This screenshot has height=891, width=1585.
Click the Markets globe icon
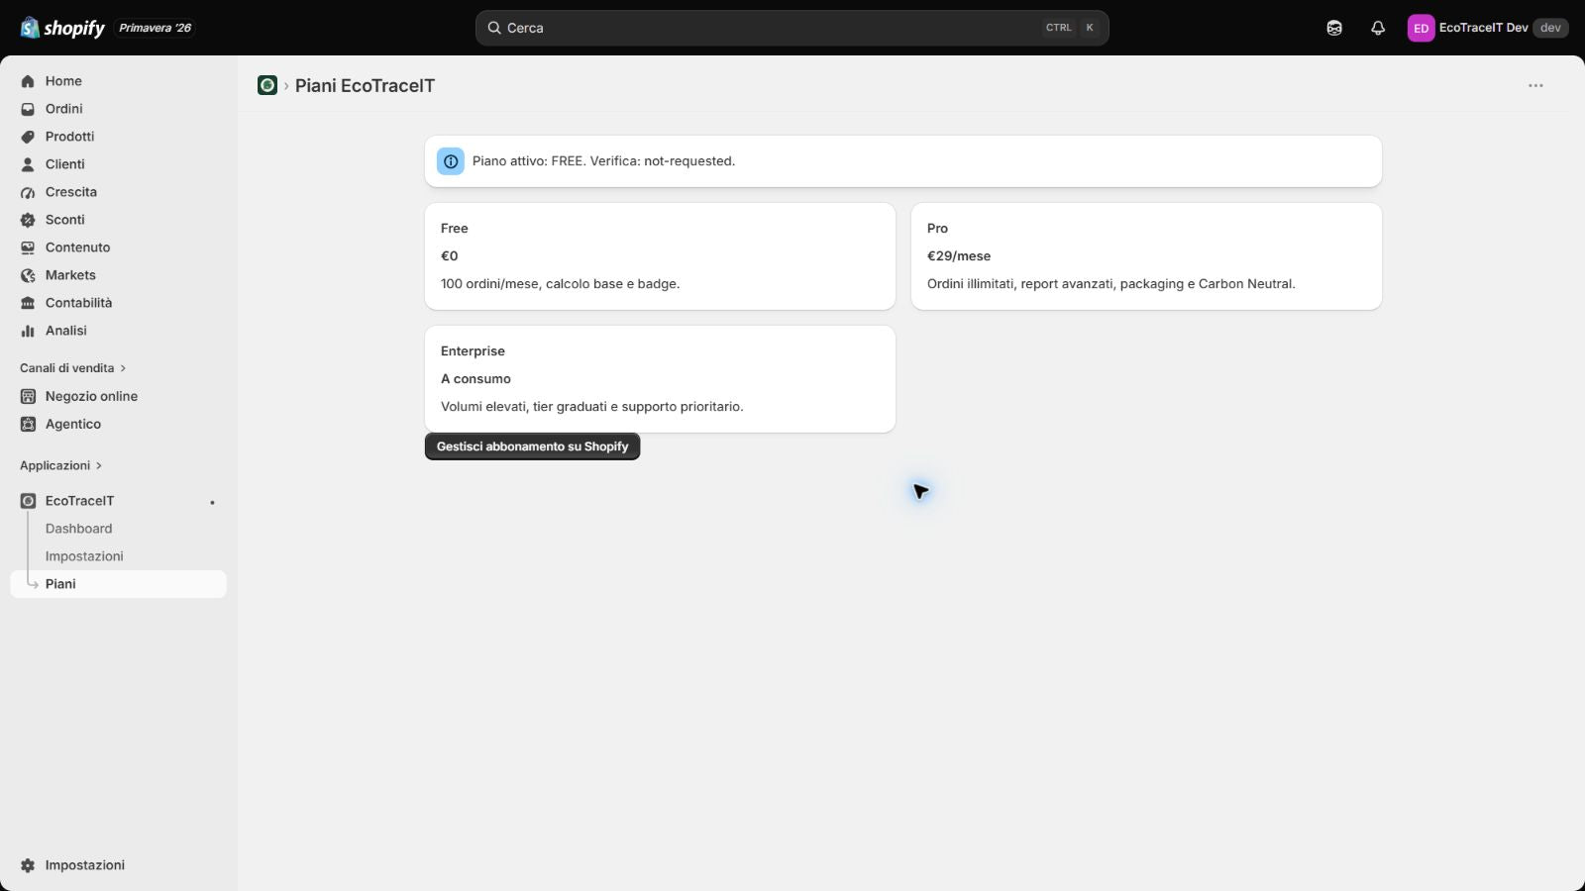[x=28, y=275]
